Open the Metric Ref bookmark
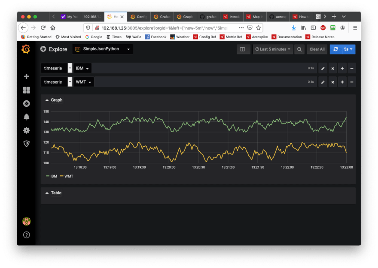The height and width of the screenshot is (268, 378). (231, 37)
